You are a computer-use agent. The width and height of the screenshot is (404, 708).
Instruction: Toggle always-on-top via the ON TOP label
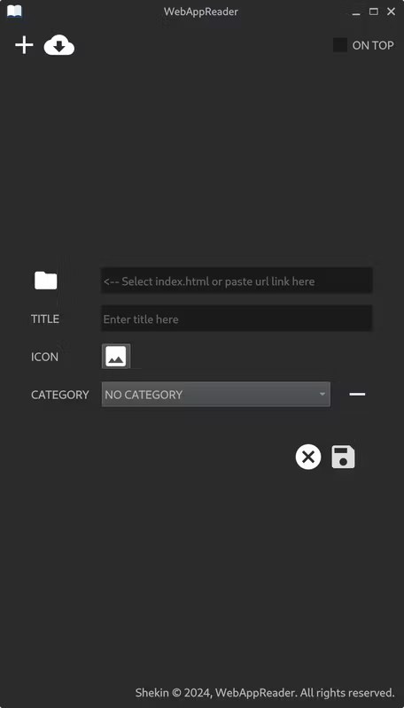[x=373, y=46]
